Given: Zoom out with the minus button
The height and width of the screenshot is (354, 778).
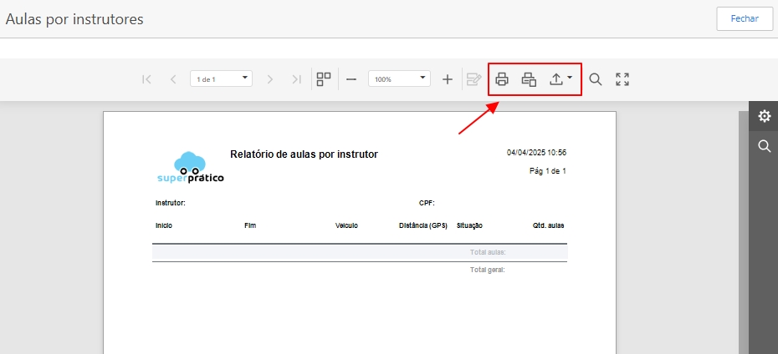Looking at the screenshot, I should (x=351, y=79).
